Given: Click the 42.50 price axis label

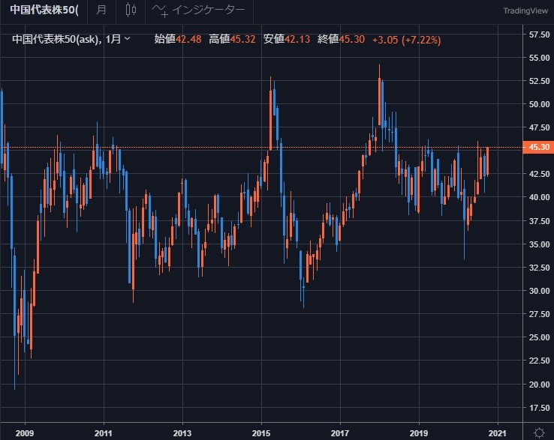Looking at the screenshot, I should [539, 174].
